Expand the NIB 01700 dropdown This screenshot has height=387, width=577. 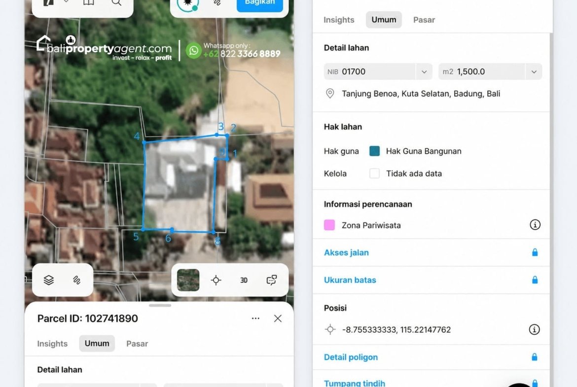(424, 72)
